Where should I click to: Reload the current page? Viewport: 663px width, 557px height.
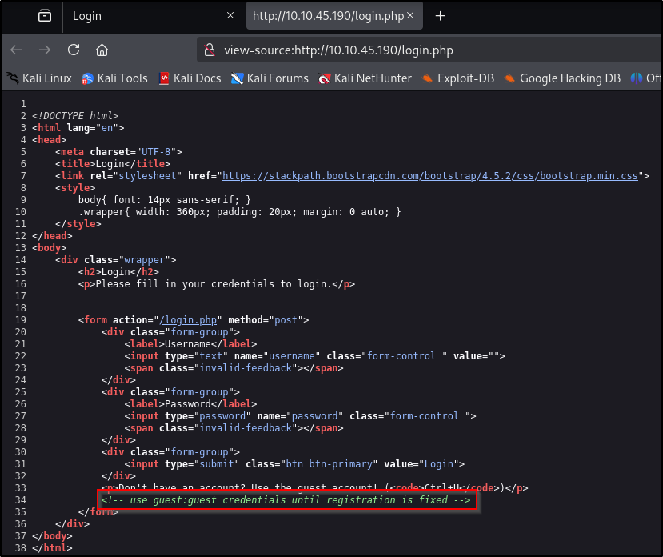(x=74, y=50)
